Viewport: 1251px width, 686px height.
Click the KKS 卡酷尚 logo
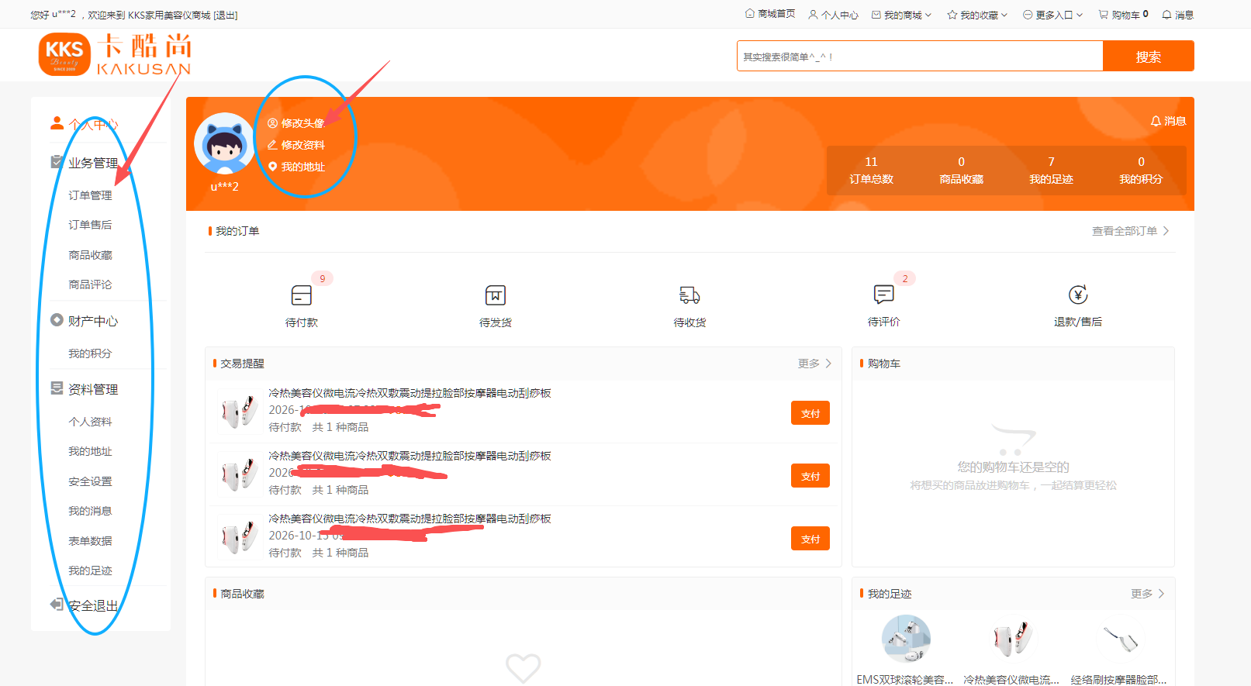115,54
